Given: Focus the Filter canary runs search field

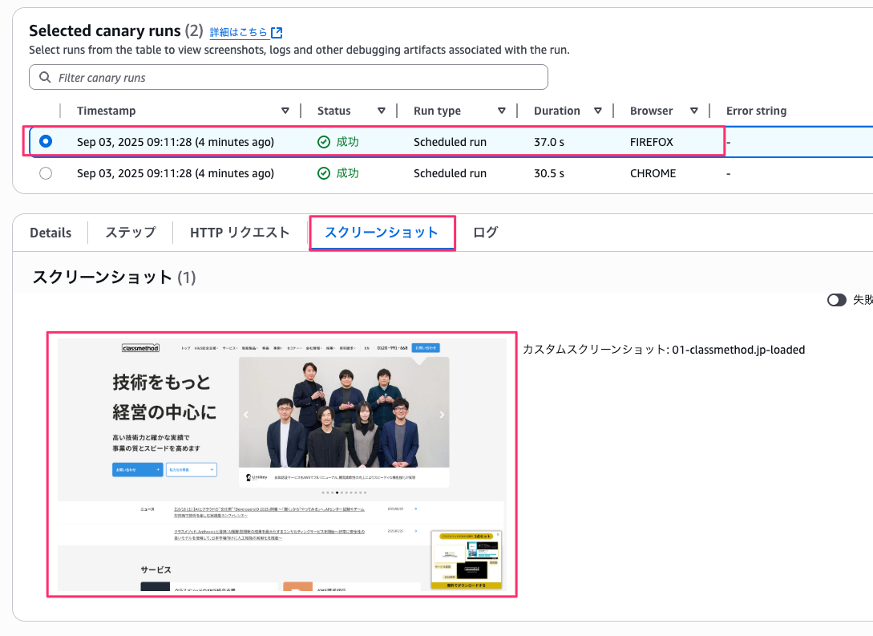Looking at the screenshot, I should click(289, 78).
